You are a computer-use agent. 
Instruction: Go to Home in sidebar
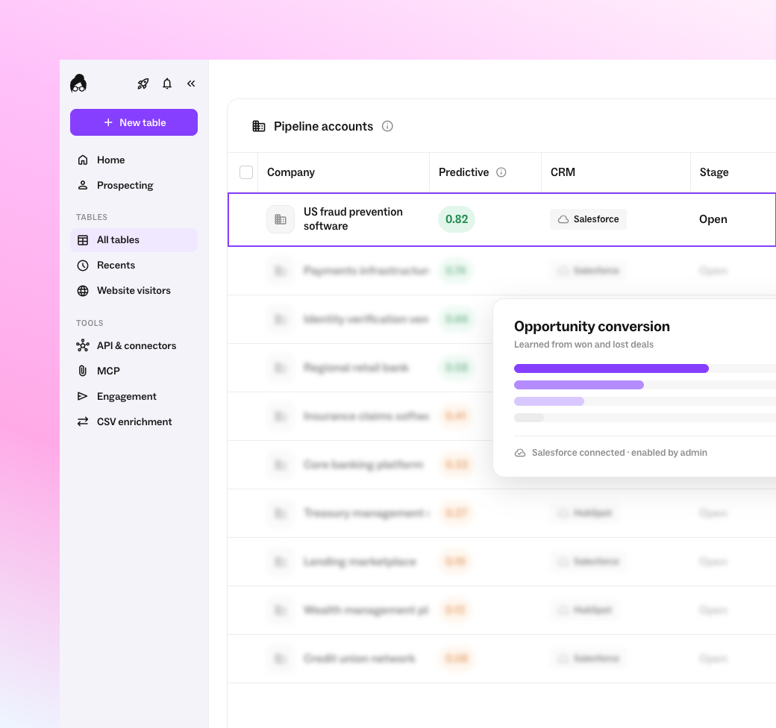pyautogui.click(x=134, y=160)
